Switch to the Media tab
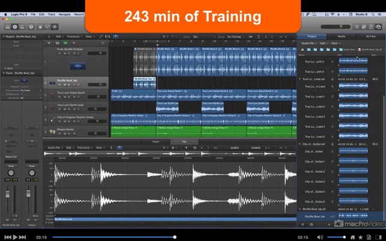 (341, 37)
